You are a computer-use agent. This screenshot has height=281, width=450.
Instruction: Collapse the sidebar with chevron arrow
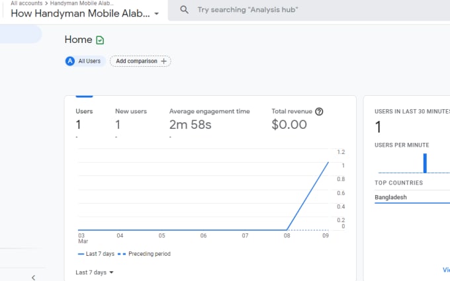(33, 277)
